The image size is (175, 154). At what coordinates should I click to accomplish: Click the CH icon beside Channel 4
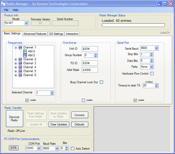point(20,67)
